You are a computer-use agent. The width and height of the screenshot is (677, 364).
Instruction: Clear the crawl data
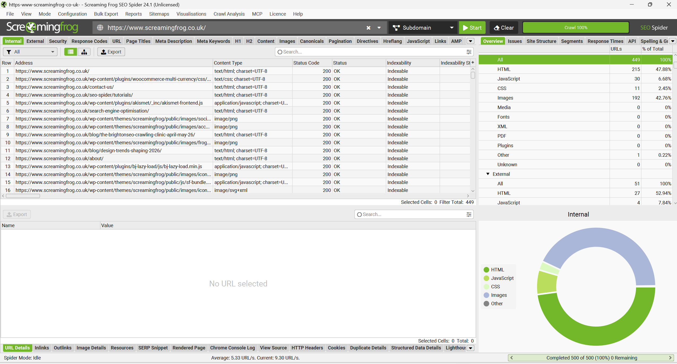point(504,28)
